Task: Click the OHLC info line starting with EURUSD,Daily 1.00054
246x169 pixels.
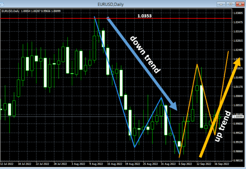Action: tap(31, 11)
